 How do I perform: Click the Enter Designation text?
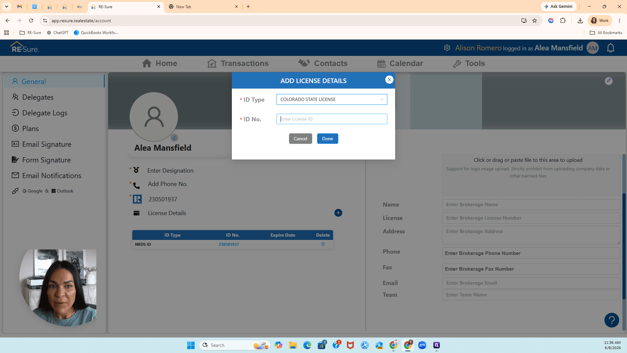[x=170, y=171]
